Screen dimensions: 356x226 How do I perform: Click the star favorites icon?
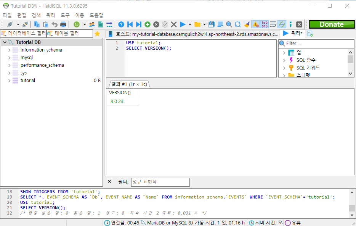(x=97, y=34)
